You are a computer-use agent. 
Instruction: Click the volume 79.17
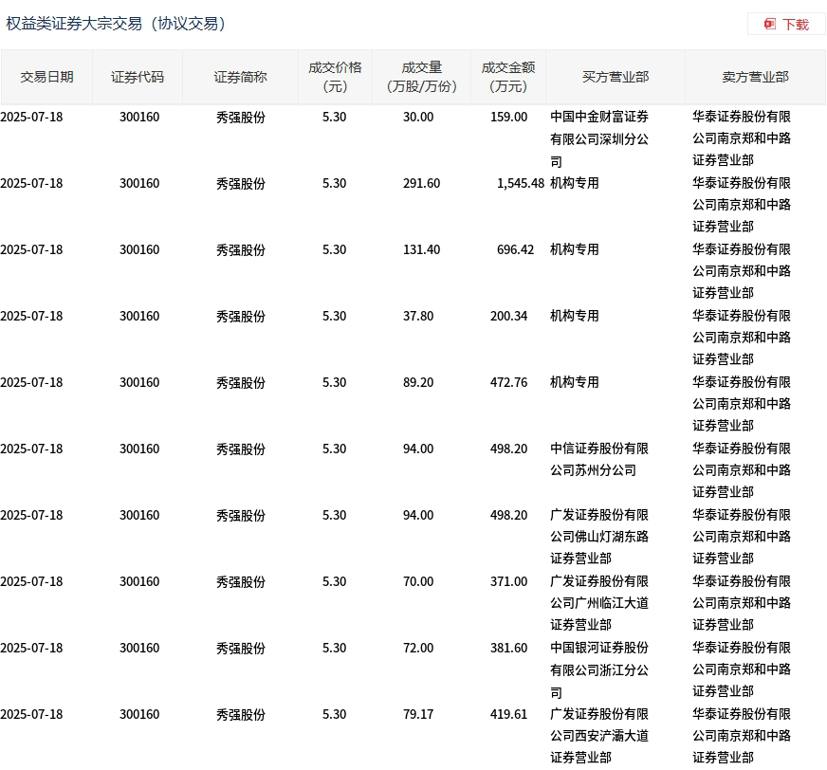coord(418,715)
